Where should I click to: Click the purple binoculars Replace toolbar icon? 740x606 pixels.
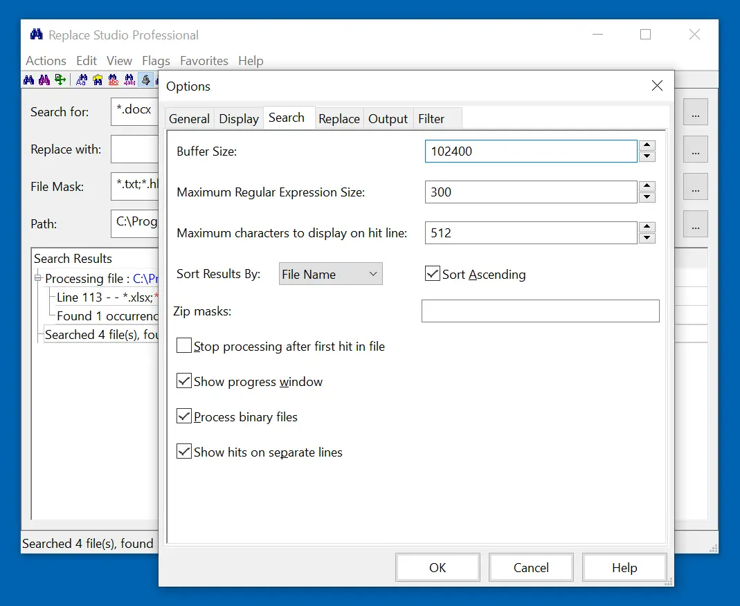pos(44,80)
